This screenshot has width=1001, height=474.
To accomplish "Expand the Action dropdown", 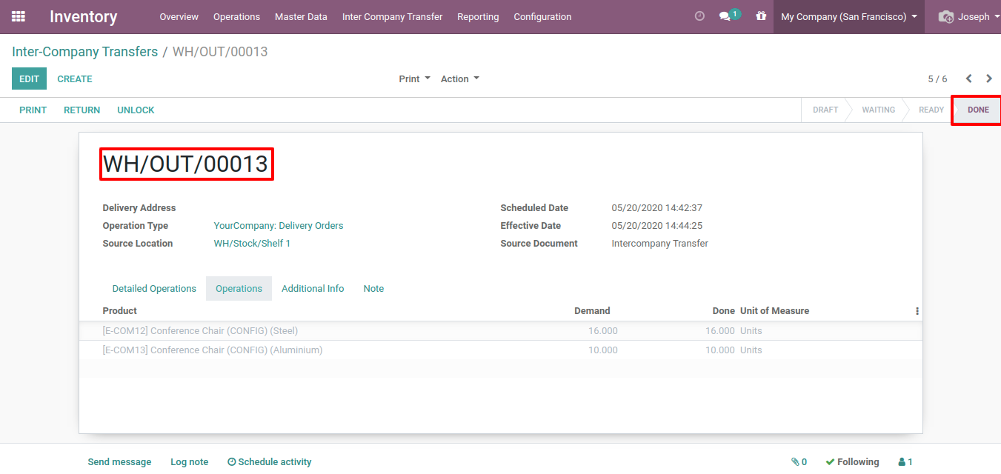I will coord(459,79).
